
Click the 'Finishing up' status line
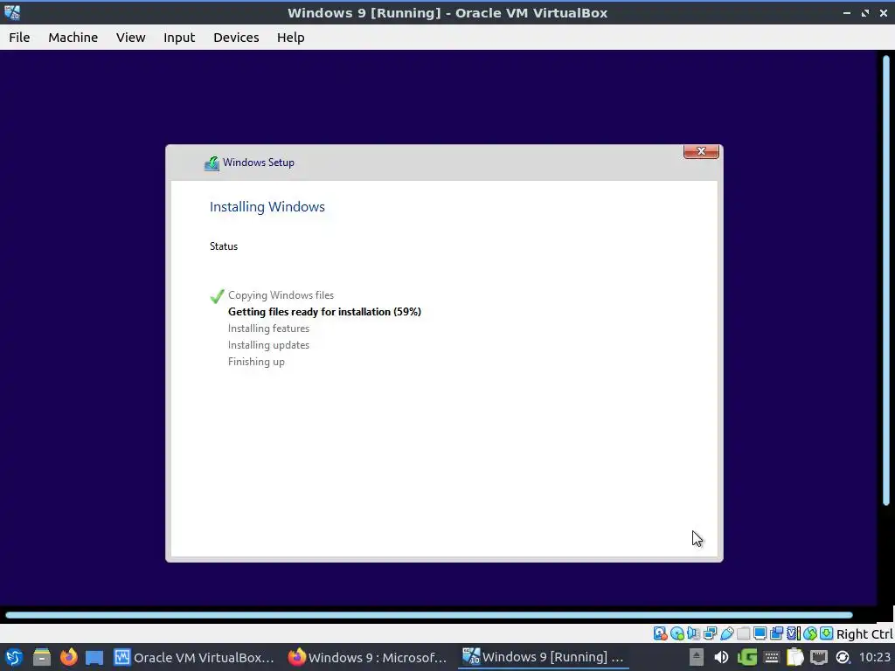pos(256,362)
